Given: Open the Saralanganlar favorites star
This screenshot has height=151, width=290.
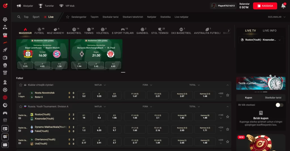Looking at the screenshot, I should pyautogui.click(x=68, y=17).
